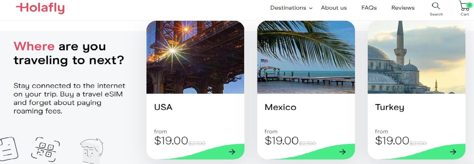Click the arrow on the Mexico card
The image size is (474, 164).
coord(343,152)
